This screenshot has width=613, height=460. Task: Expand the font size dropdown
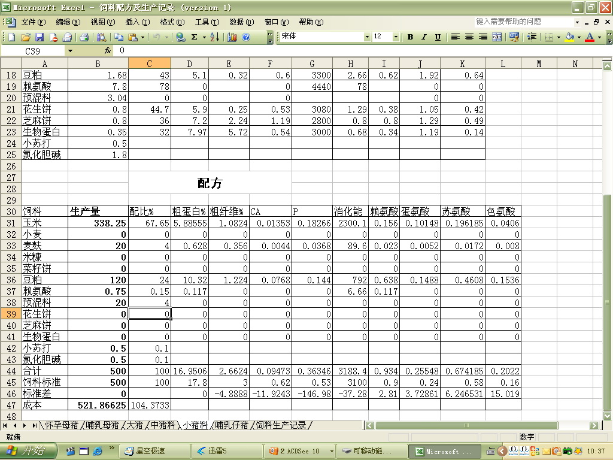pyautogui.click(x=396, y=37)
